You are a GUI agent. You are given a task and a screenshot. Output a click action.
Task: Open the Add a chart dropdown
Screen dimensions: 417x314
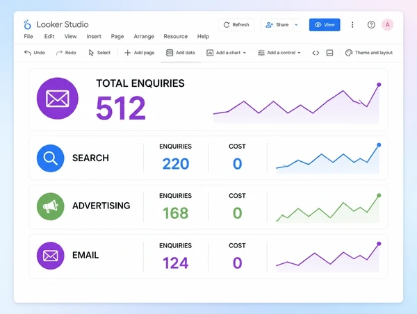pos(226,53)
